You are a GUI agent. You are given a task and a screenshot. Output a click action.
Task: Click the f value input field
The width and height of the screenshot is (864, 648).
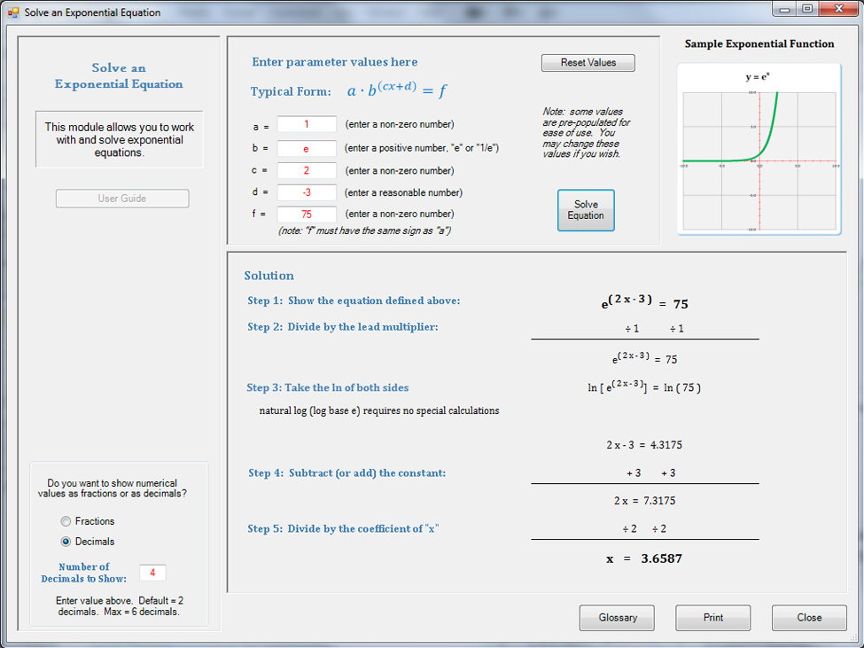point(307,214)
